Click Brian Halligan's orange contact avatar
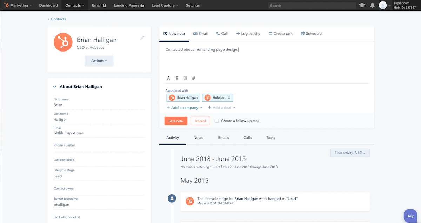The width and height of the screenshot is (421, 223). point(63,43)
